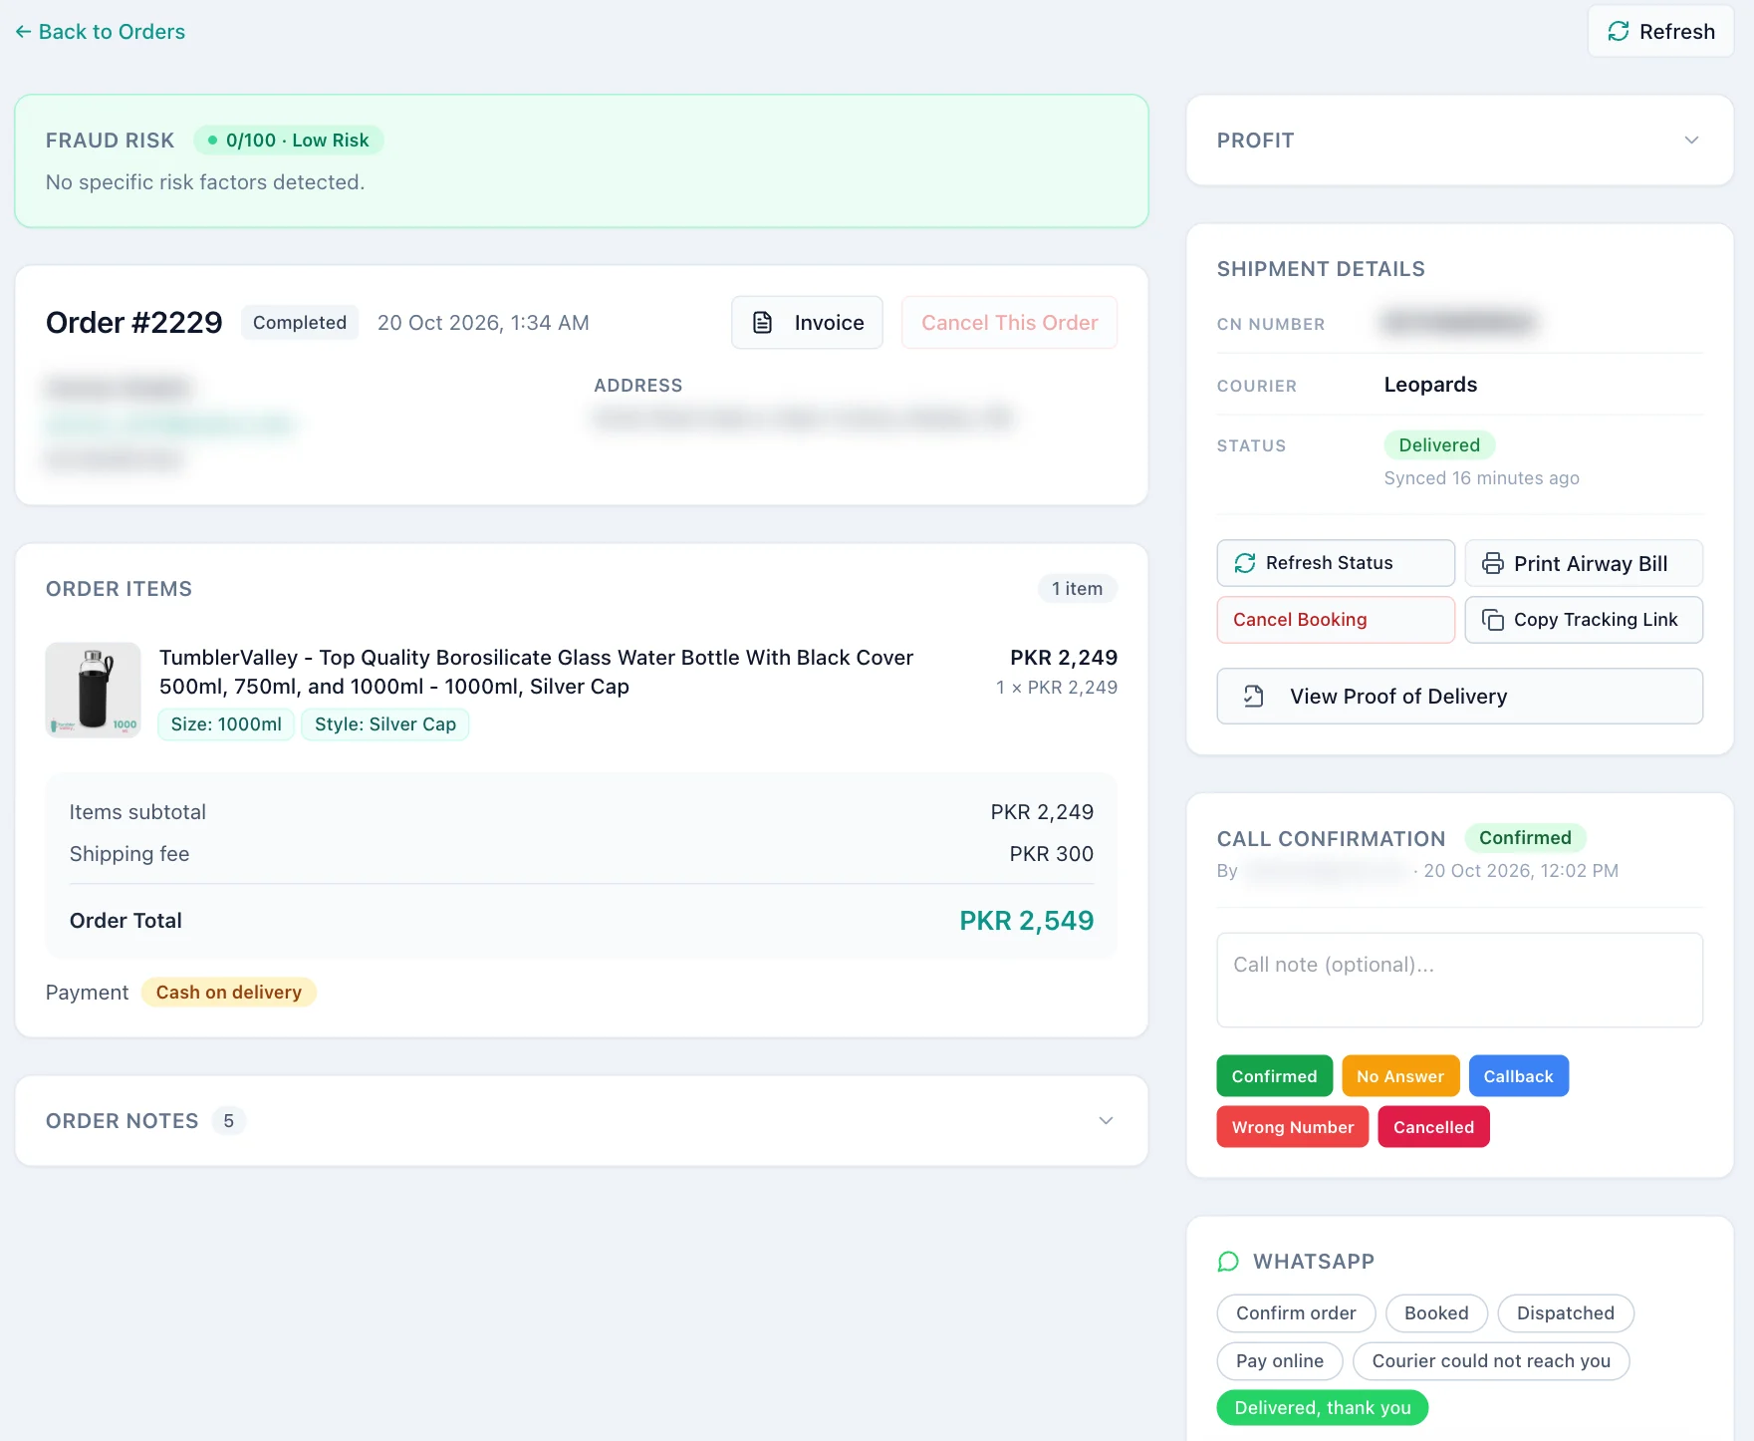Click the 0/100 Low Risk badge

[x=289, y=141]
